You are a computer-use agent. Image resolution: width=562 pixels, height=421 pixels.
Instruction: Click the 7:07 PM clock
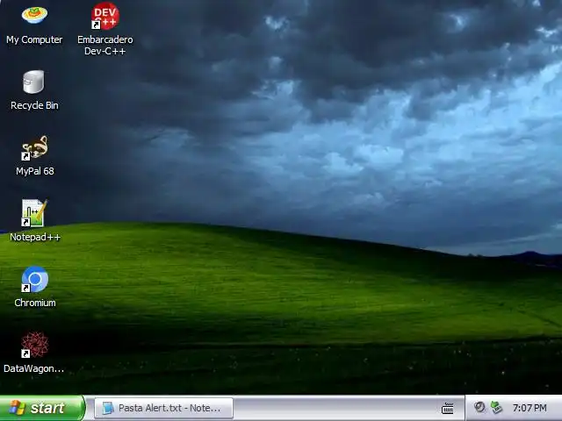(530, 408)
